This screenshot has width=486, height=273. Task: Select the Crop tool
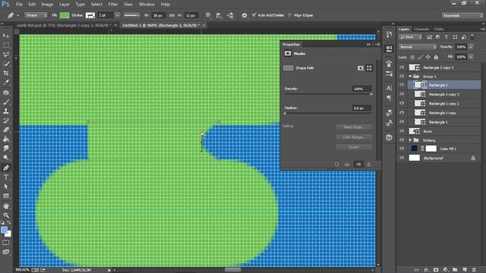click(6, 73)
